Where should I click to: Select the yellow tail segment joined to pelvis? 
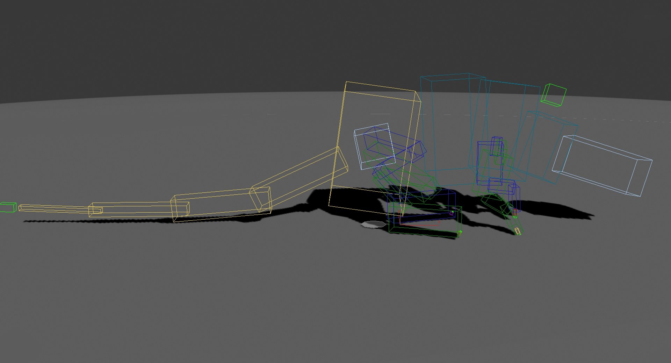pyautogui.click(x=300, y=180)
